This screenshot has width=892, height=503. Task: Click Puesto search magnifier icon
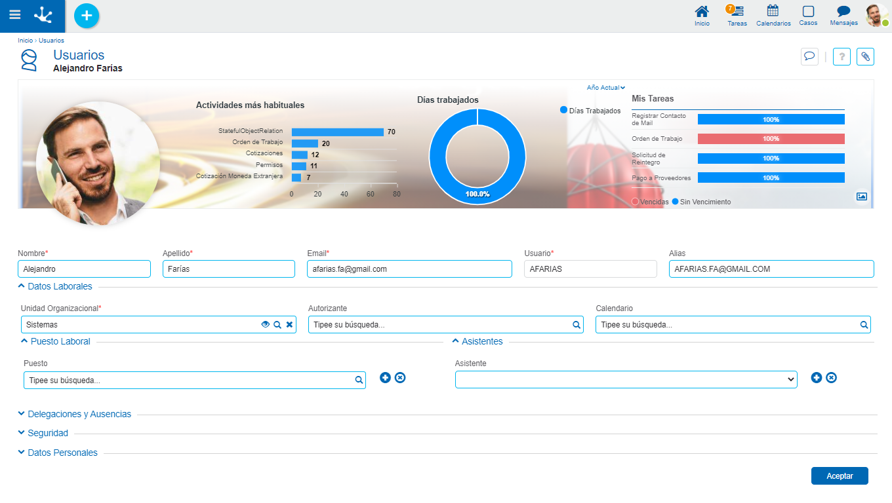(359, 380)
